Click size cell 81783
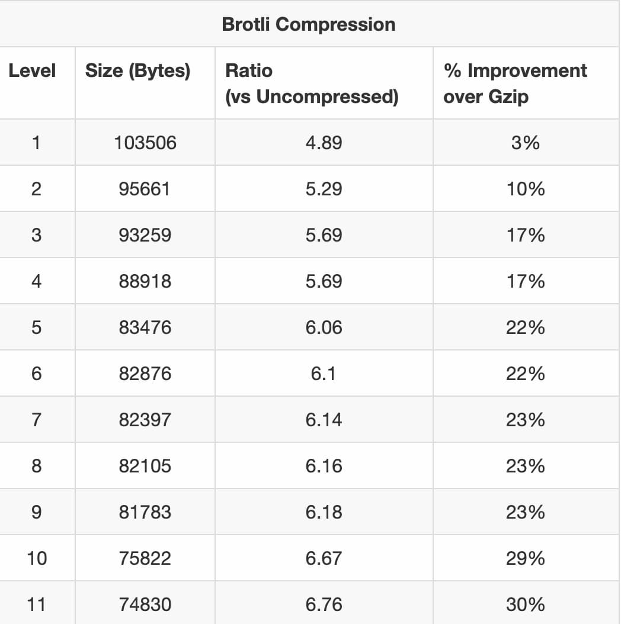621x624 pixels. click(145, 512)
